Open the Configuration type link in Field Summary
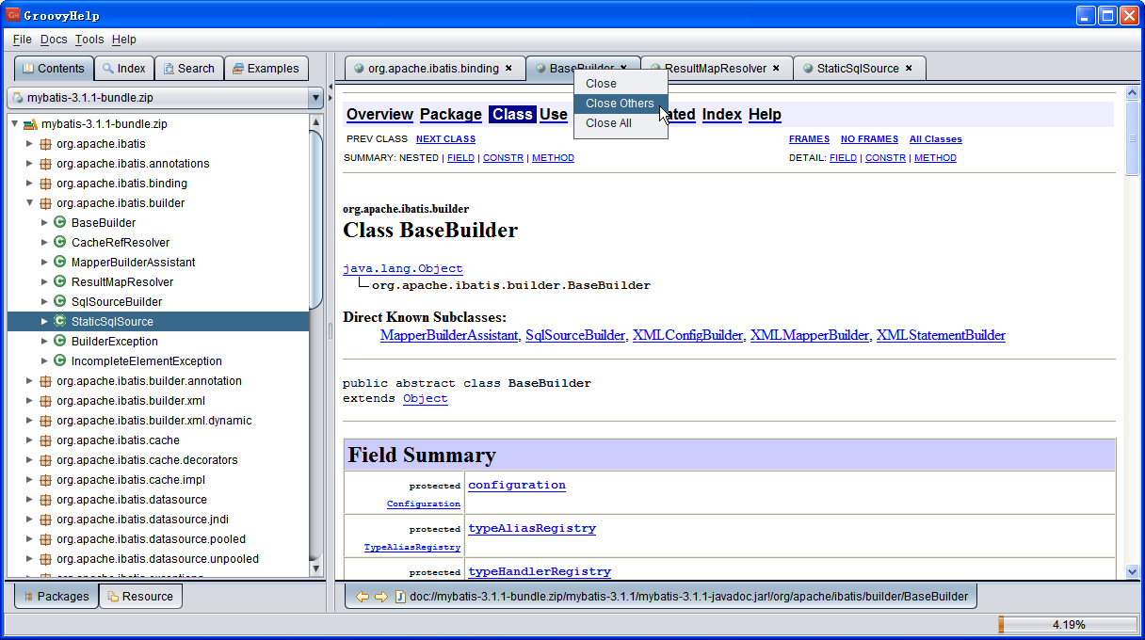1145x640 pixels. [x=424, y=504]
